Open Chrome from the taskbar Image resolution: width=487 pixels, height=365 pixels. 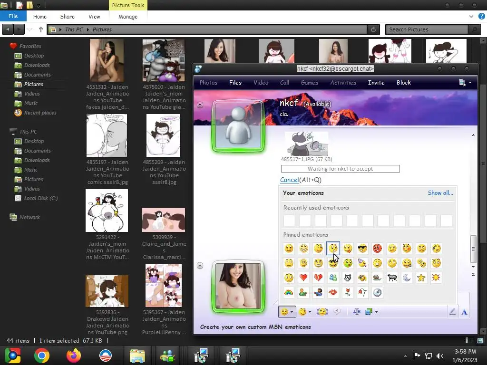[42, 355]
